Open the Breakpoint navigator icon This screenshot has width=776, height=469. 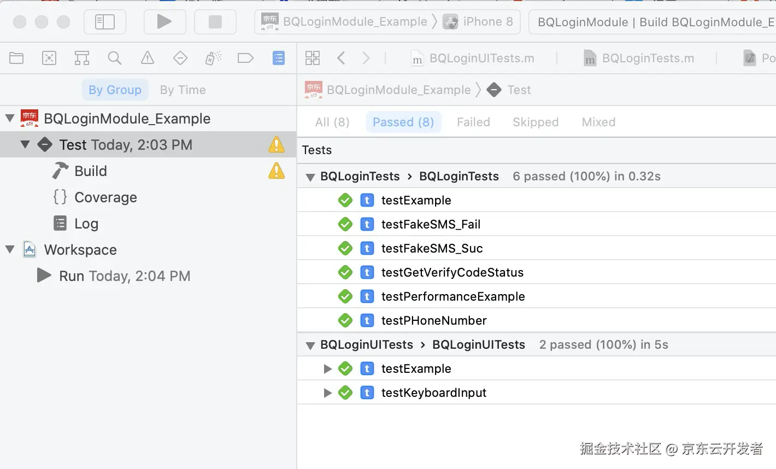[246, 58]
